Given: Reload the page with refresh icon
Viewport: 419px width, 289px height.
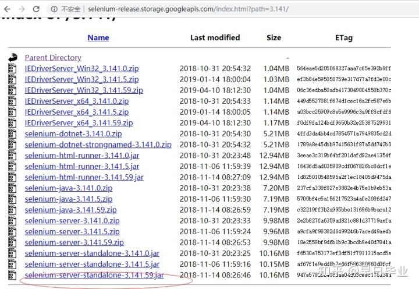Looking at the screenshot, I should [36, 9].
